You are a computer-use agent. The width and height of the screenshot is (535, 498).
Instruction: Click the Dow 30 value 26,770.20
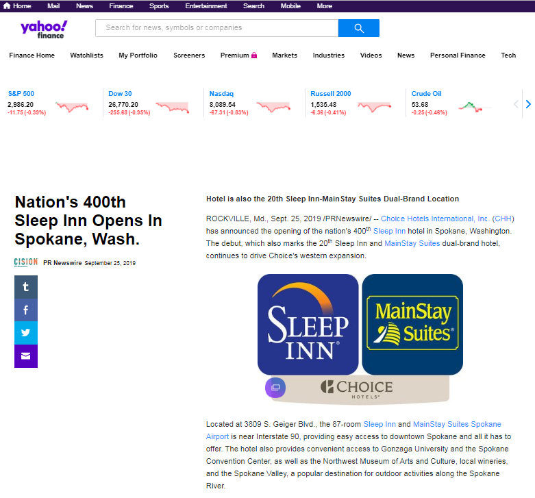point(123,104)
